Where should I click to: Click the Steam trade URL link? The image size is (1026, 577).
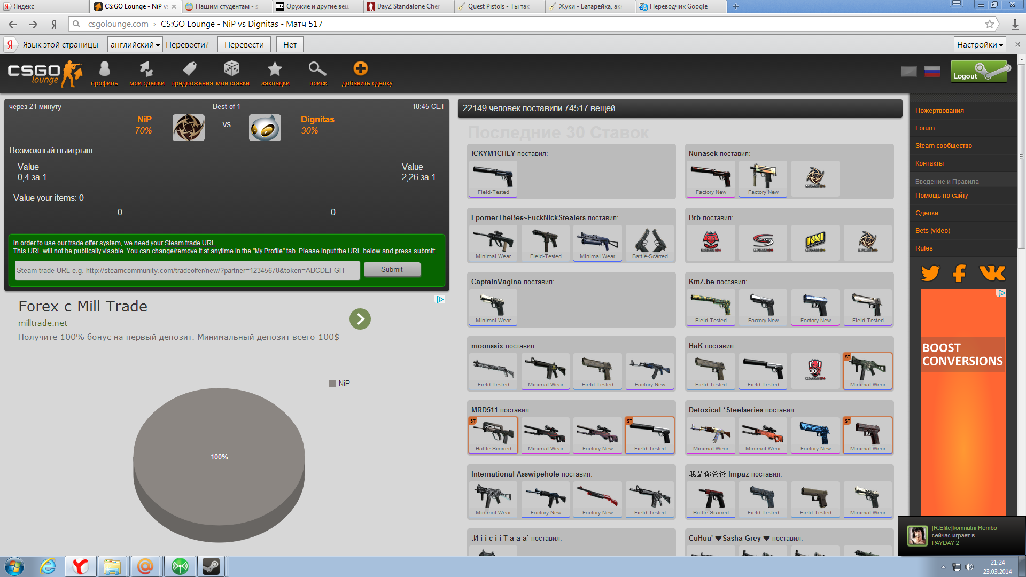190,243
